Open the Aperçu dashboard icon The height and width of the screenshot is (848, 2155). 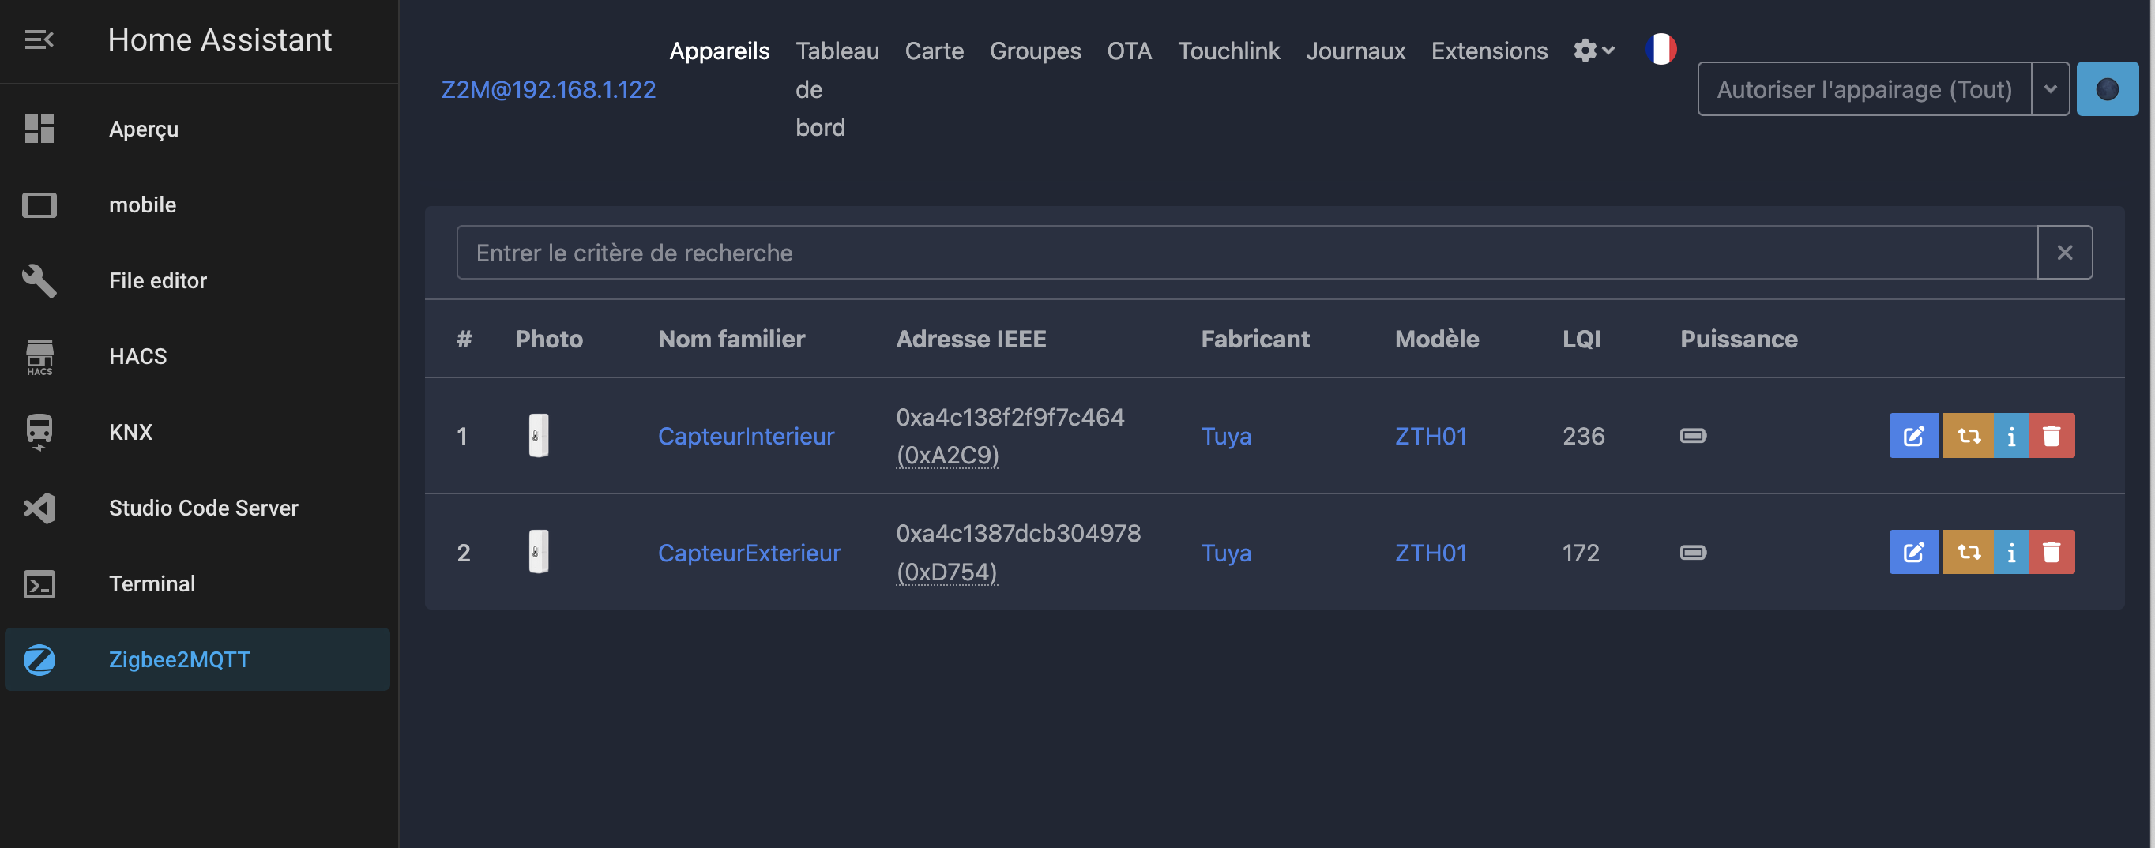pyautogui.click(x=39, y=129)
